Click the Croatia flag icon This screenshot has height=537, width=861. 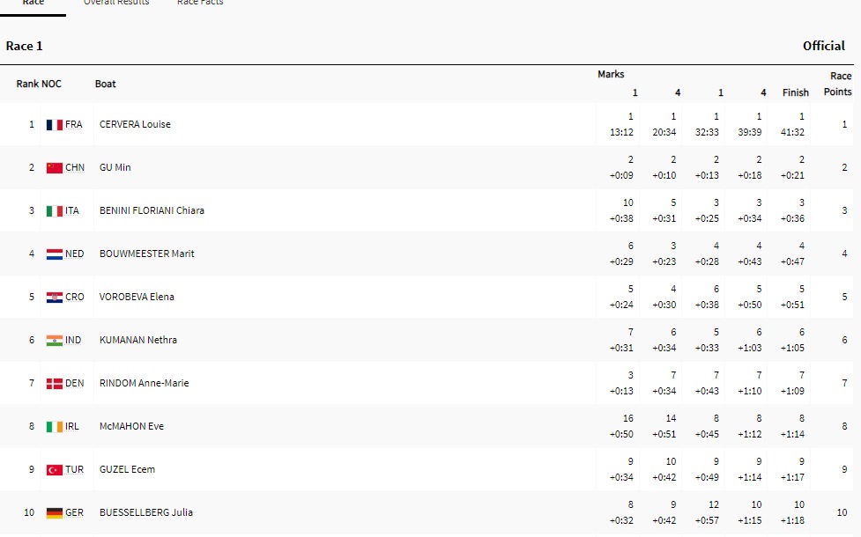pos(55,298)
